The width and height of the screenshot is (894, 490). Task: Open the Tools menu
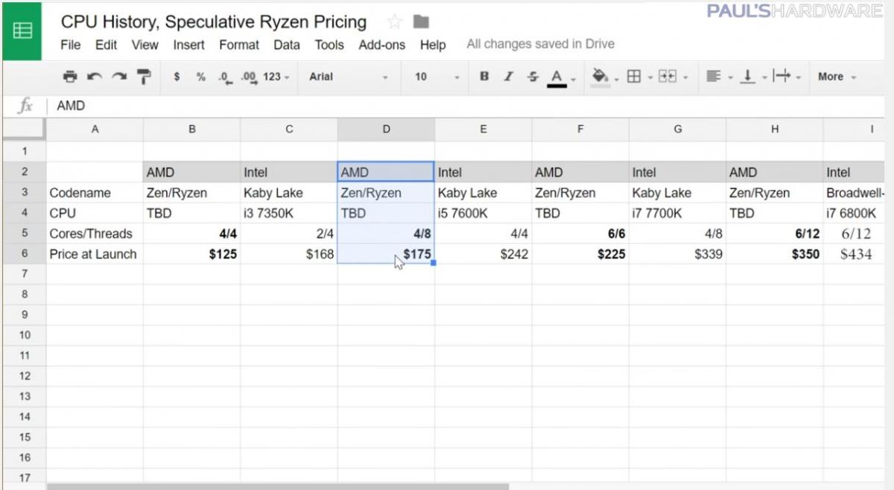coord(329,45)
